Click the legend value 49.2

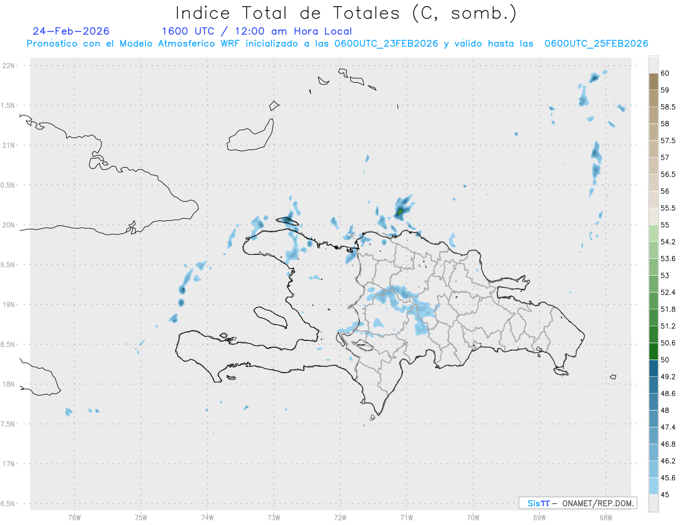(x=668, y=377)
